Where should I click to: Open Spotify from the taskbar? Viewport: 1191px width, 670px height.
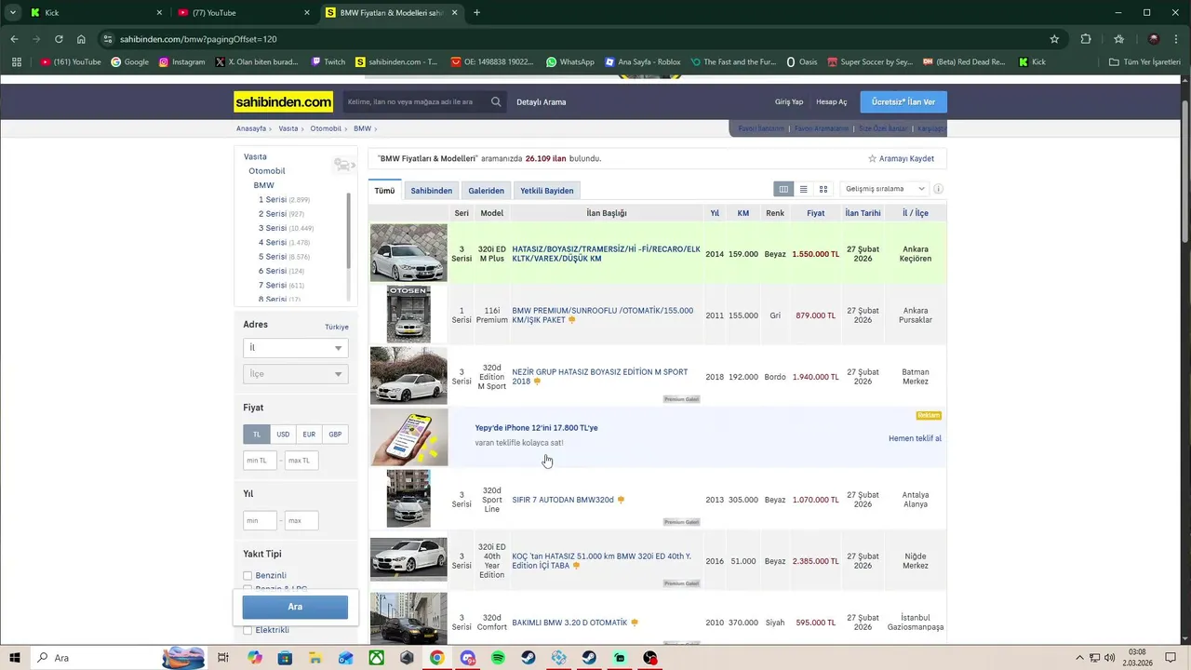point(498,658)
